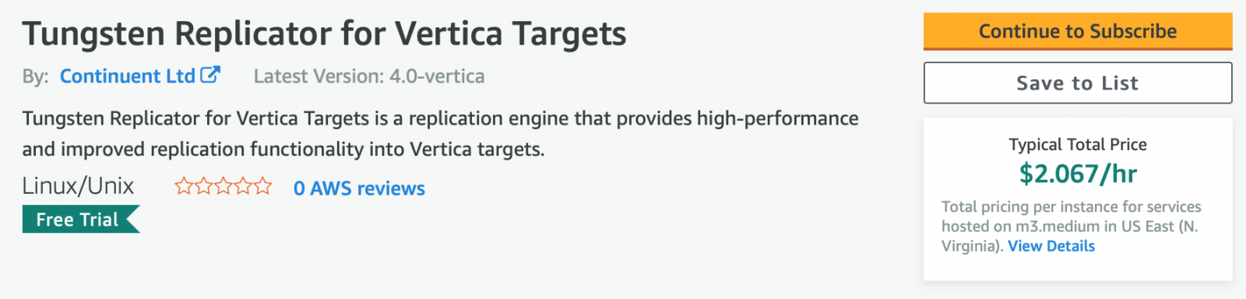The height and width of the screenshot is (299, 1246).
Task: Open the 0 AWS reviews link
Action: pos(359,188)
